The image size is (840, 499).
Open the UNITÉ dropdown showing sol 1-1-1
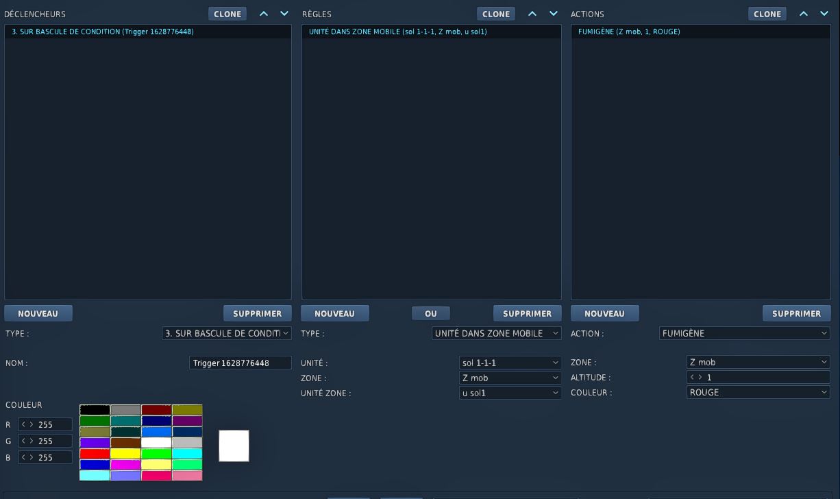[x=510, y=363]
